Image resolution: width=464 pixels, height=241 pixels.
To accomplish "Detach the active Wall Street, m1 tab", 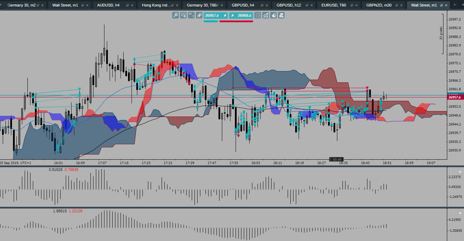I will (441, 5).
